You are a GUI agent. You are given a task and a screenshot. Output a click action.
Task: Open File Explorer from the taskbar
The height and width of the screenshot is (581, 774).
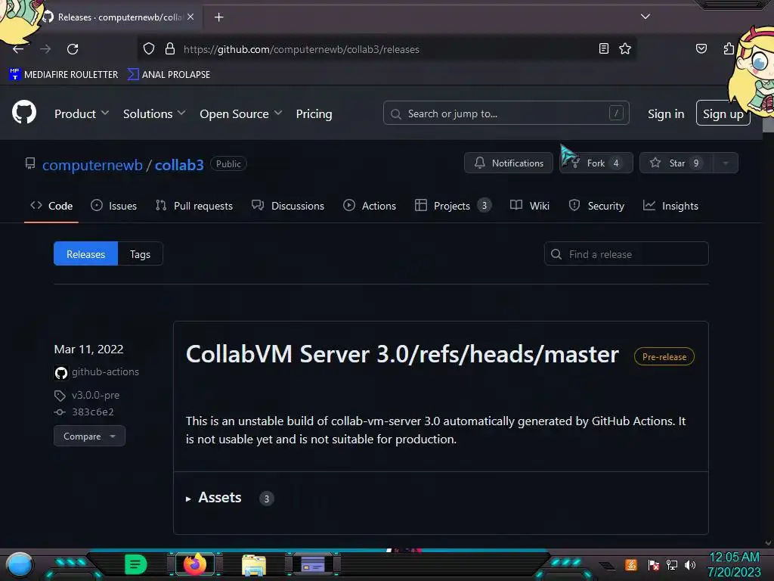point(254,564)
